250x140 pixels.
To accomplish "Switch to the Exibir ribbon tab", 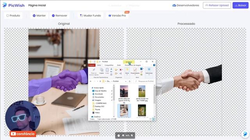I will click(x=119, y=65).
